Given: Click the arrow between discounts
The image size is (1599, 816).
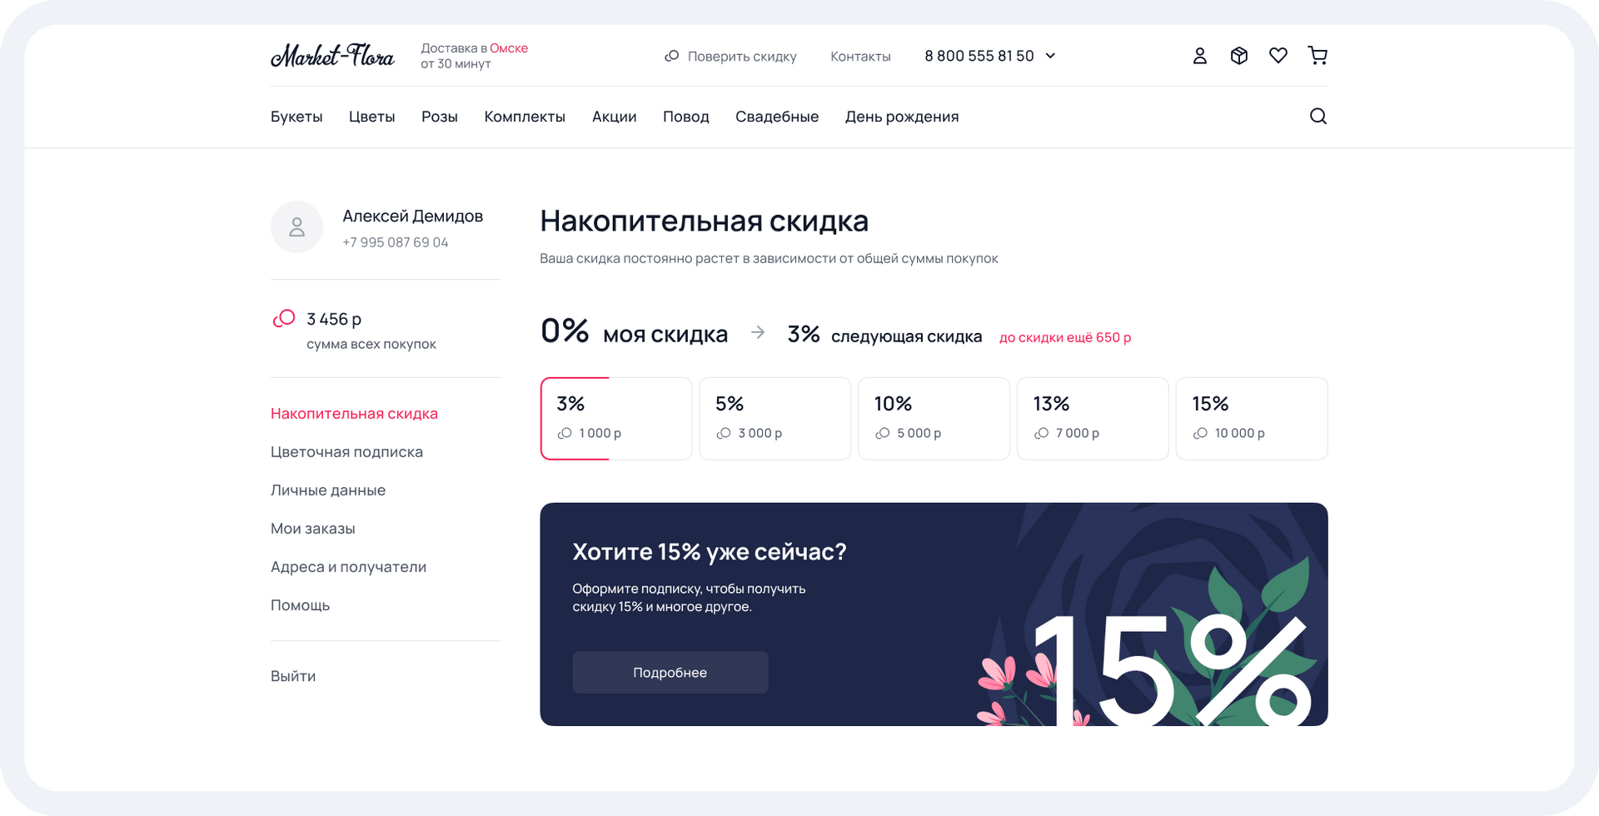Looking at the screenshot, I should (758, 332).
